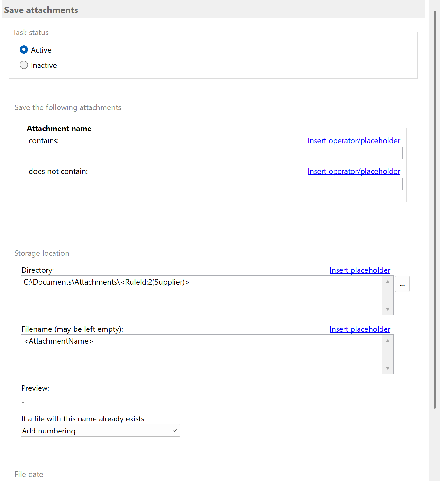The image size is (440, 481).
Task: Click the scroll-down arrow in the Filename field
Action: click(x=387, y=368)
